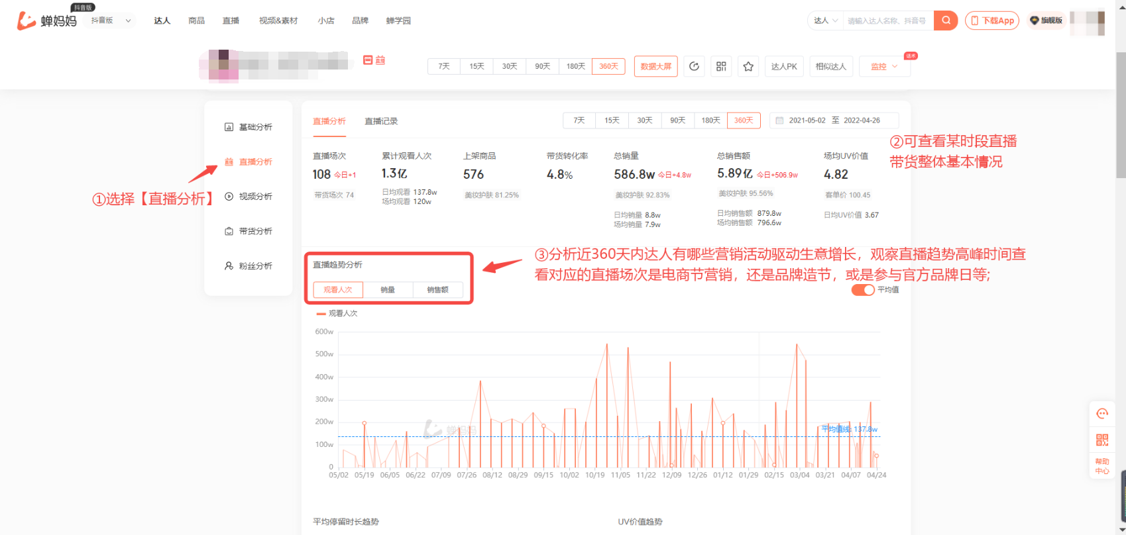Image resolution: width=1126 pixels, height=535 pixels.
Task: Select 90天 in top header range
Action: point(543,66)
